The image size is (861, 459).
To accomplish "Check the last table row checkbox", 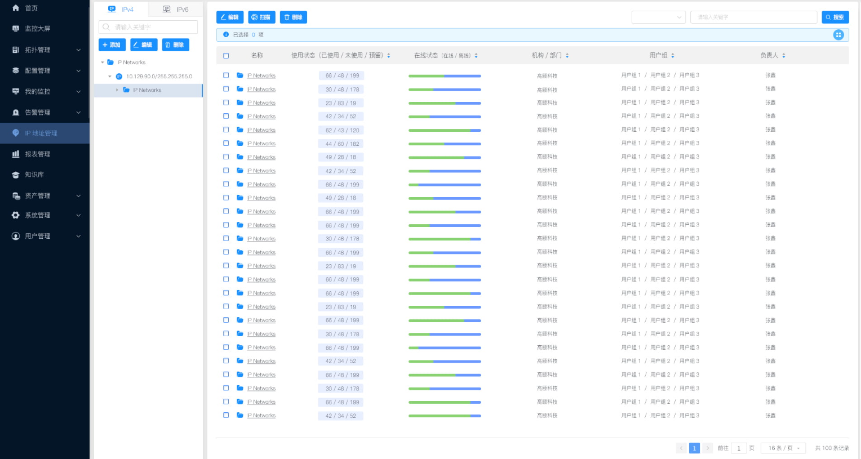I will (x=226, y=416).
